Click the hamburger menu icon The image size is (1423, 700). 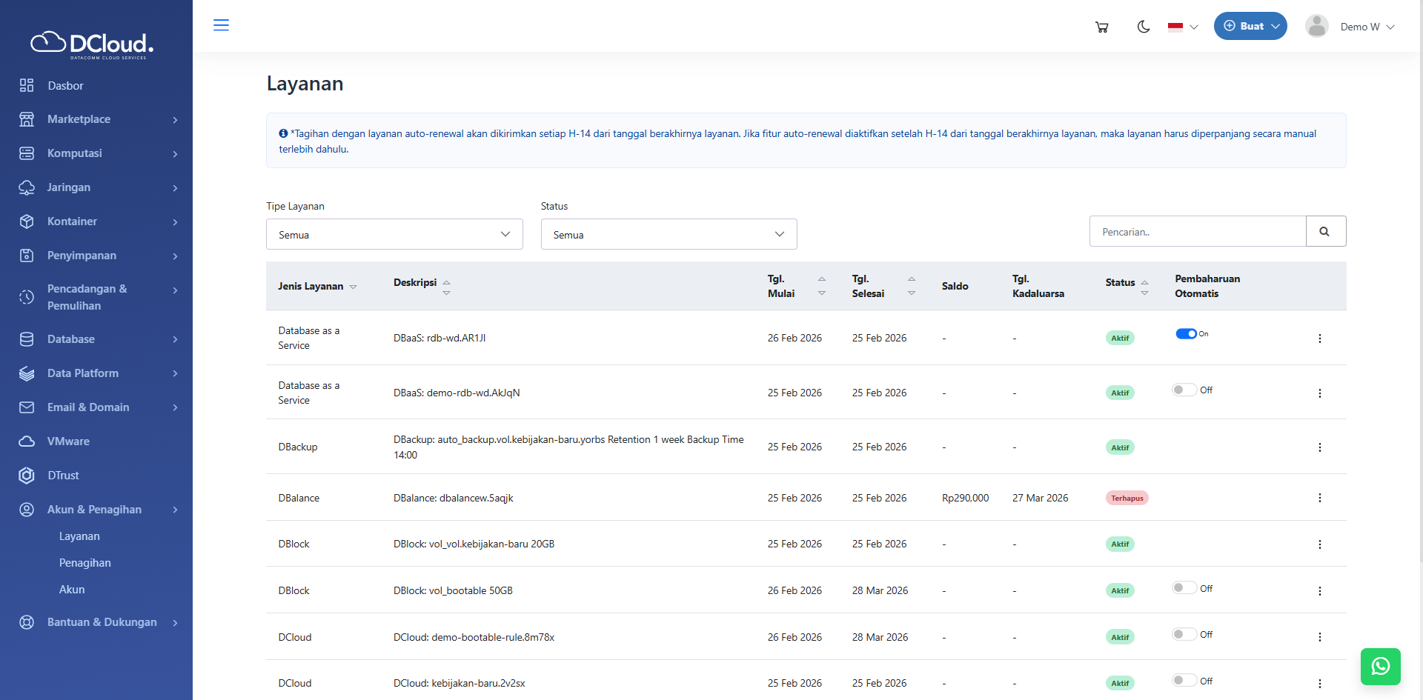(221, 25)
